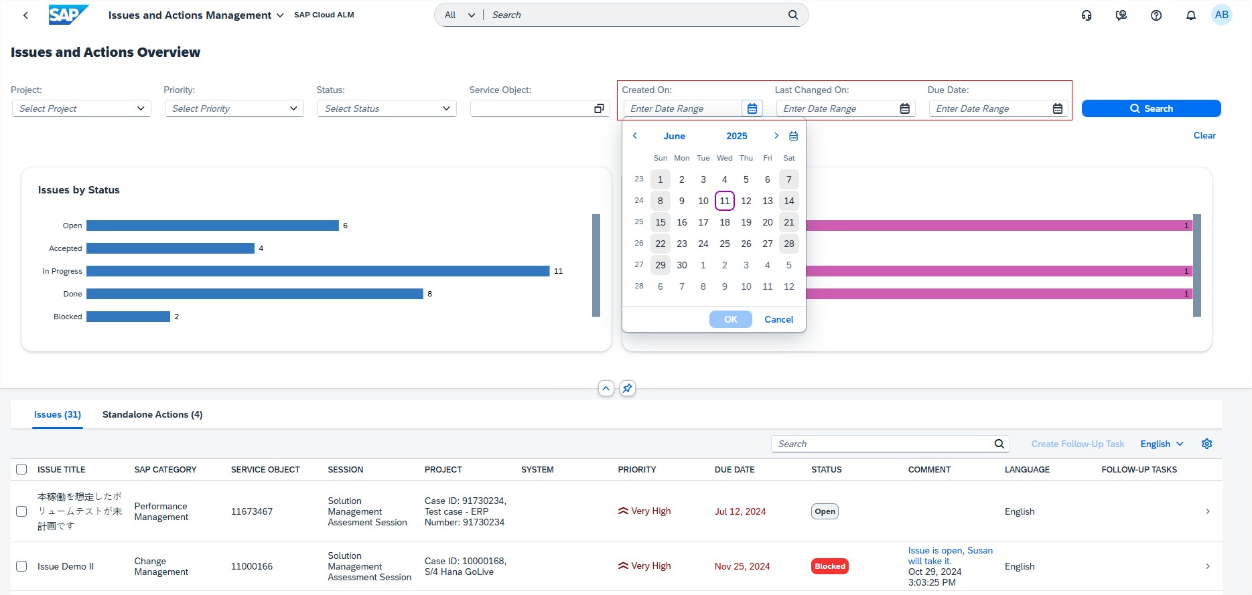The image size is (1252, 595).
Task: Click the help question mark icon
Action: (x=1156, y=15)
